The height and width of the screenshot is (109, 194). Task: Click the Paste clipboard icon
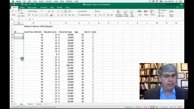click(13, 12)
